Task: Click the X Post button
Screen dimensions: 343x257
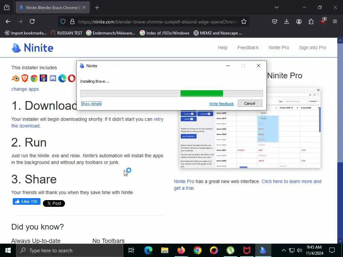Action: 54,203
